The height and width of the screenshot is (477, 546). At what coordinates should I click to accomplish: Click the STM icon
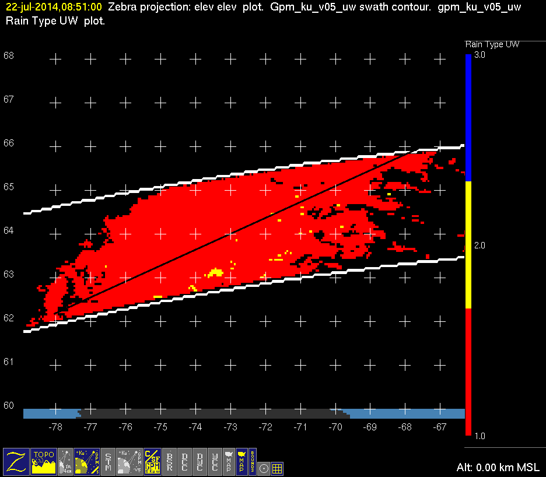[108, 461]
